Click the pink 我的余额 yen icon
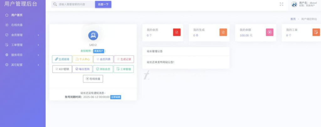Screen dimensions: 321x127 pyautogui.click(x=270, y=32)
